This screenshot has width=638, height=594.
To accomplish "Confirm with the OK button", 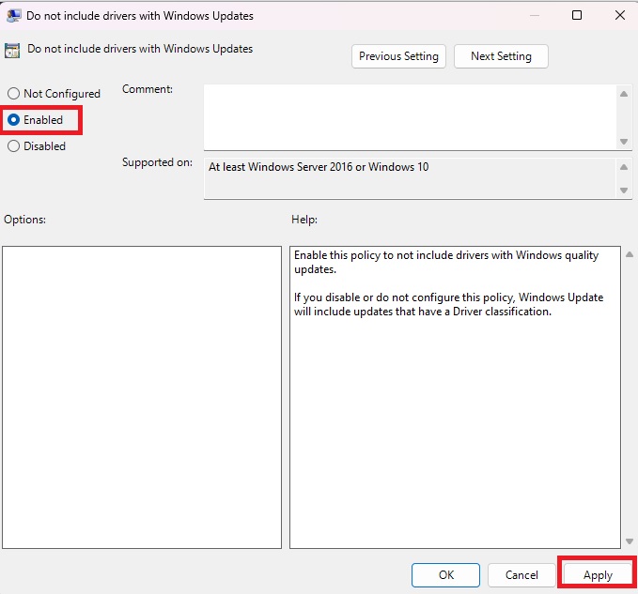I will (445, 575).
